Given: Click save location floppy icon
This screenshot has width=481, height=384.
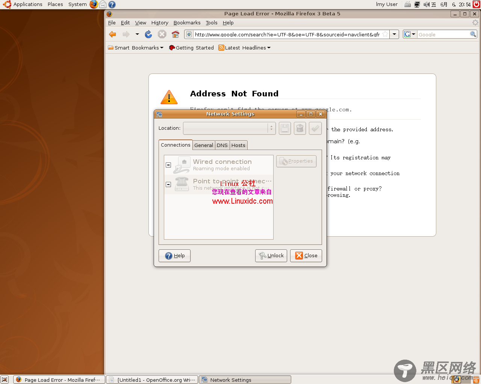Looking at the screenshot, I should point(285,128).
